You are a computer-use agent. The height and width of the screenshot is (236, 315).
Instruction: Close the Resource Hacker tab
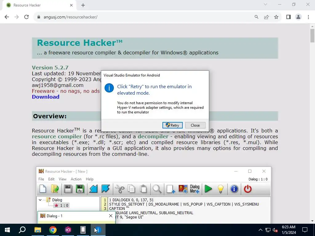[71, 5]
